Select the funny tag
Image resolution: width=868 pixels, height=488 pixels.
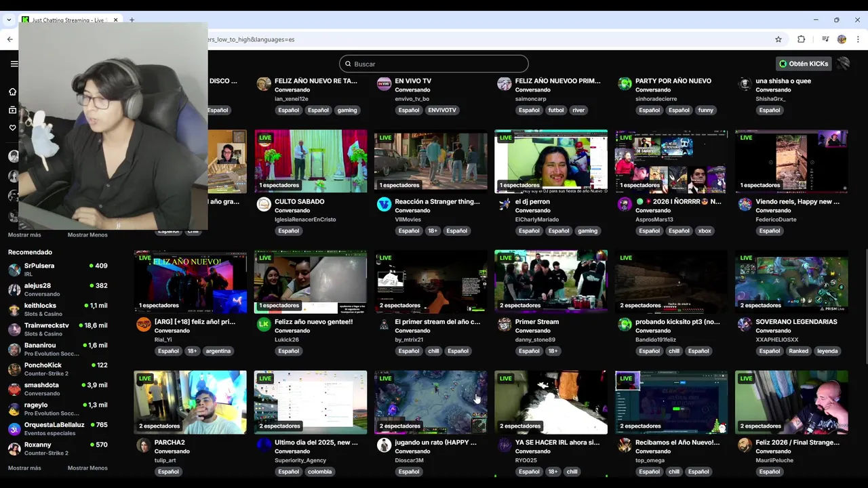705,110
